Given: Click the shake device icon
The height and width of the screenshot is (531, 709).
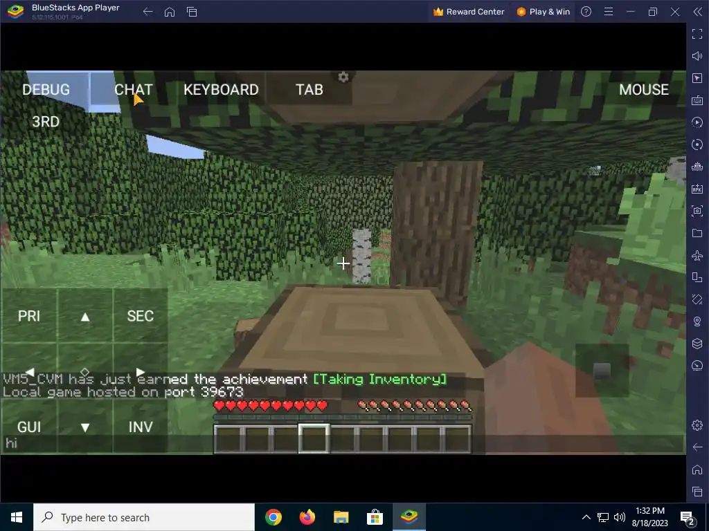Looking at the screenshot, I should (697, 299).
